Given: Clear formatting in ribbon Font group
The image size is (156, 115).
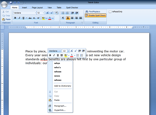Looking at the screenshot, I should [57, 13].
